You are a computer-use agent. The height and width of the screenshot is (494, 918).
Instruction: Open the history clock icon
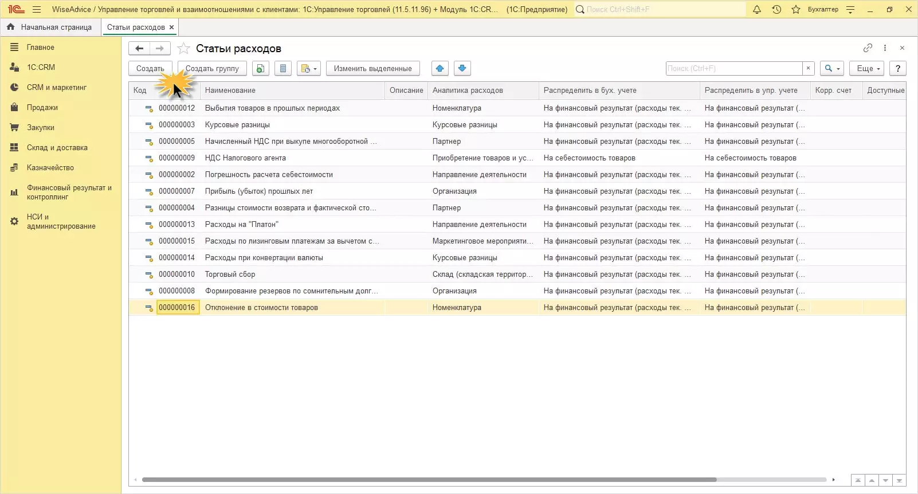(x=776, y=9)
